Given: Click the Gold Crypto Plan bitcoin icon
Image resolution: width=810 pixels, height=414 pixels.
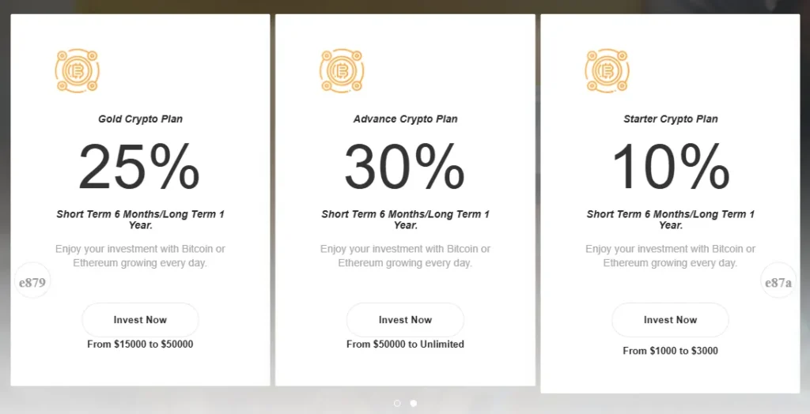Looking at the screenshot, I should (x=78, y=70).
